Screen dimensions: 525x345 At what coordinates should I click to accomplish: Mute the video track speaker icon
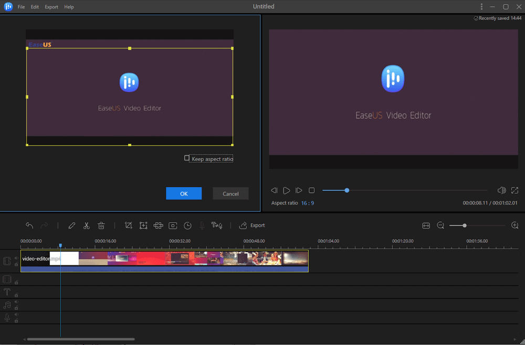pos(16,258)
